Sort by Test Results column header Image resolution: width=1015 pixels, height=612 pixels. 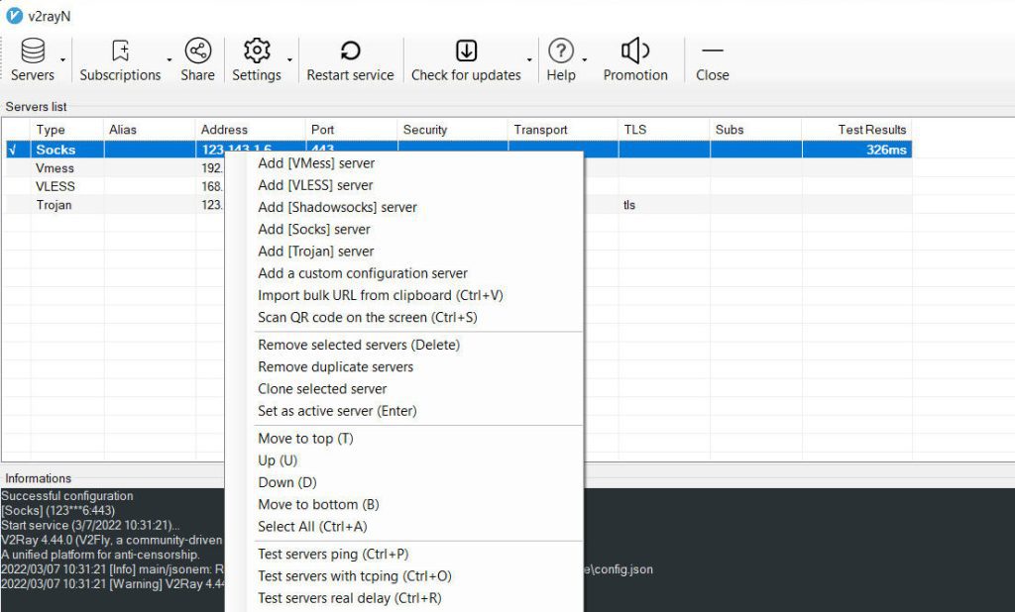871,130
